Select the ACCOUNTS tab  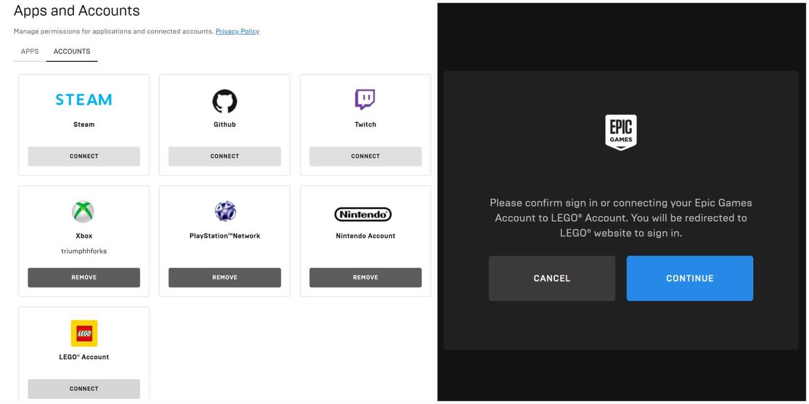pos(72,51)
